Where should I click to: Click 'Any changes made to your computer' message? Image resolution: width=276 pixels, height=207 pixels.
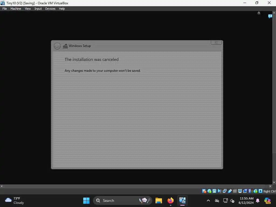(x=103, y=71)
